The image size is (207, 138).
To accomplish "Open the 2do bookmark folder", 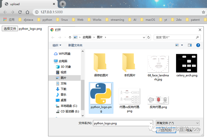I will pyautogui.click(x=176, y=20).
